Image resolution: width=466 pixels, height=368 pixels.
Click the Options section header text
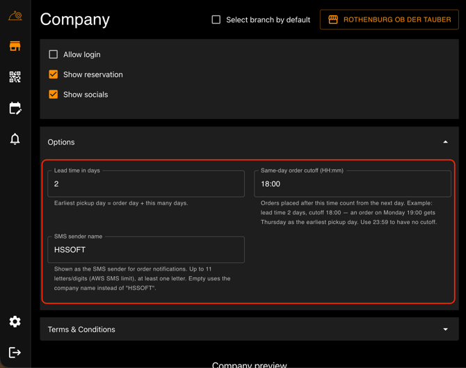(61, 142)
